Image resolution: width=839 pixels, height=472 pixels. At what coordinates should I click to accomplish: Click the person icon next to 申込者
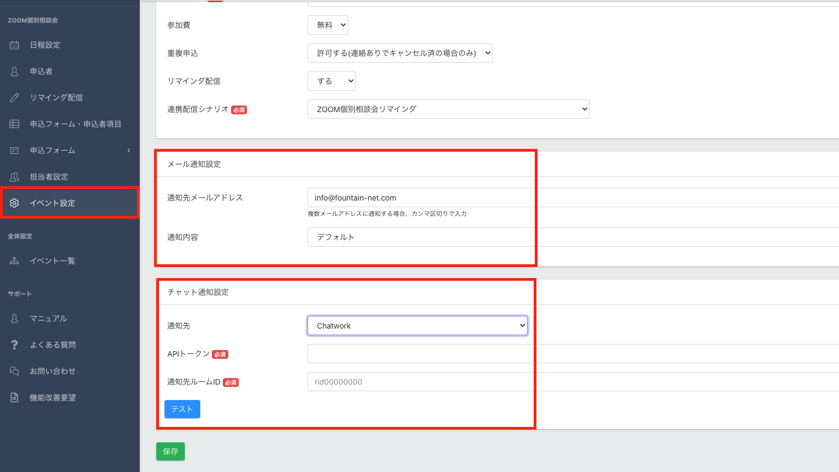14,71
